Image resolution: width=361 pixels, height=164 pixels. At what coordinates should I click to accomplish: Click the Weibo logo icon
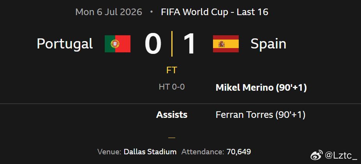(x=317, y=155)
